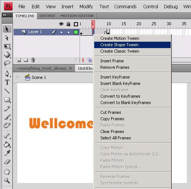Switch to the Motion Editor tab

(x=77, y=16)
